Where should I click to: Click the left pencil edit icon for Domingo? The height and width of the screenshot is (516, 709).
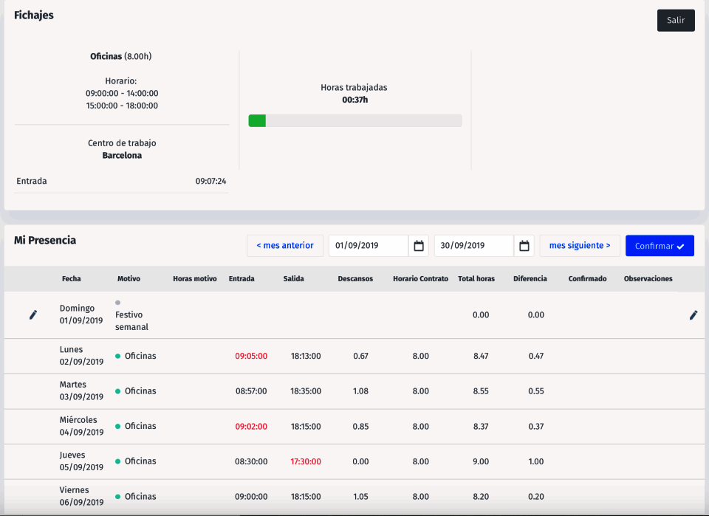coord(32,315)
